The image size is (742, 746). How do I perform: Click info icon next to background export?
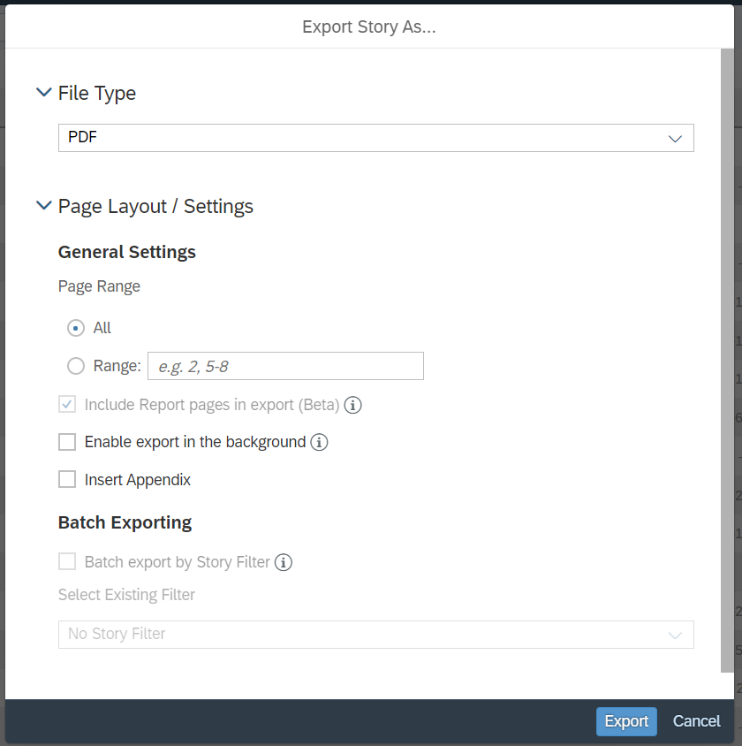319,442
